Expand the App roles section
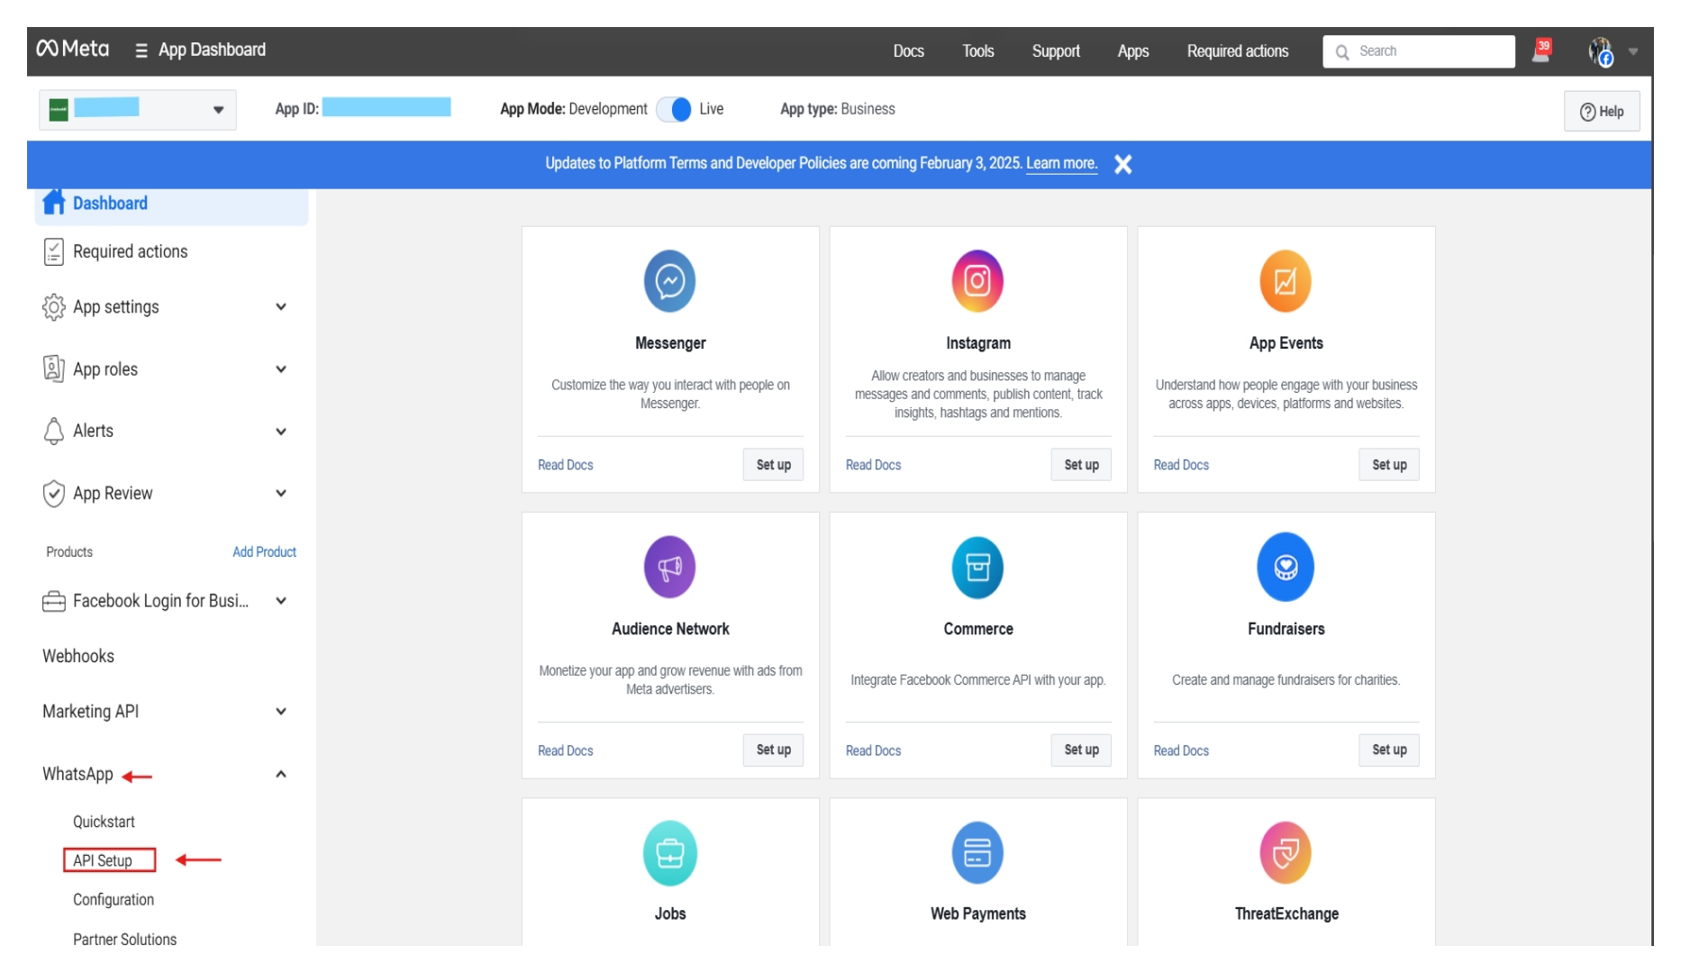Viewport: 1681px width, 973px height. pos(281,369)
